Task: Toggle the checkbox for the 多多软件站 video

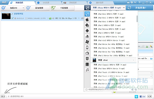Action: click(12, 18)
